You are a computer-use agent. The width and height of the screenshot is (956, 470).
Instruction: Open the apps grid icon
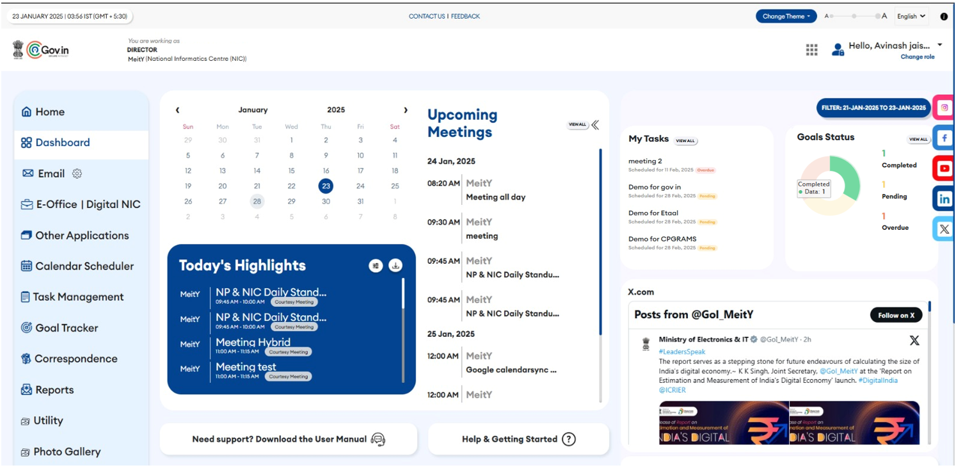pos(811,50)
